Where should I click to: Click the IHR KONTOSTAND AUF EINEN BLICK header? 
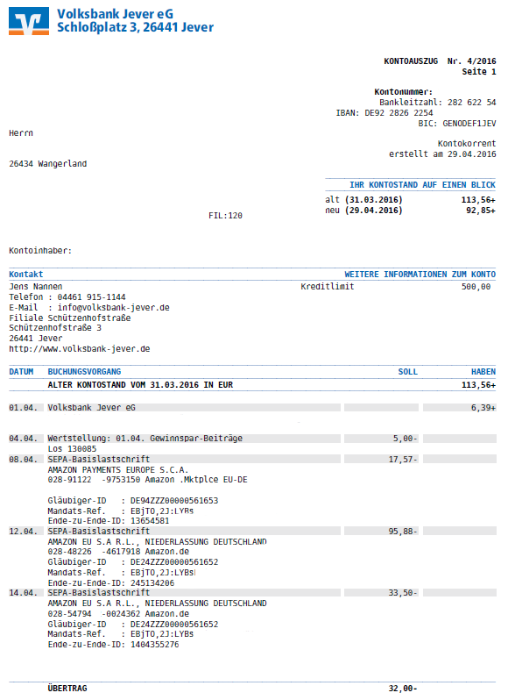tap(422, 185)
